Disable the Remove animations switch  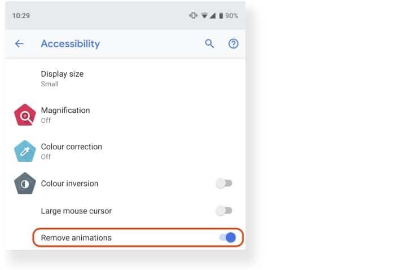tap(227, 238)
